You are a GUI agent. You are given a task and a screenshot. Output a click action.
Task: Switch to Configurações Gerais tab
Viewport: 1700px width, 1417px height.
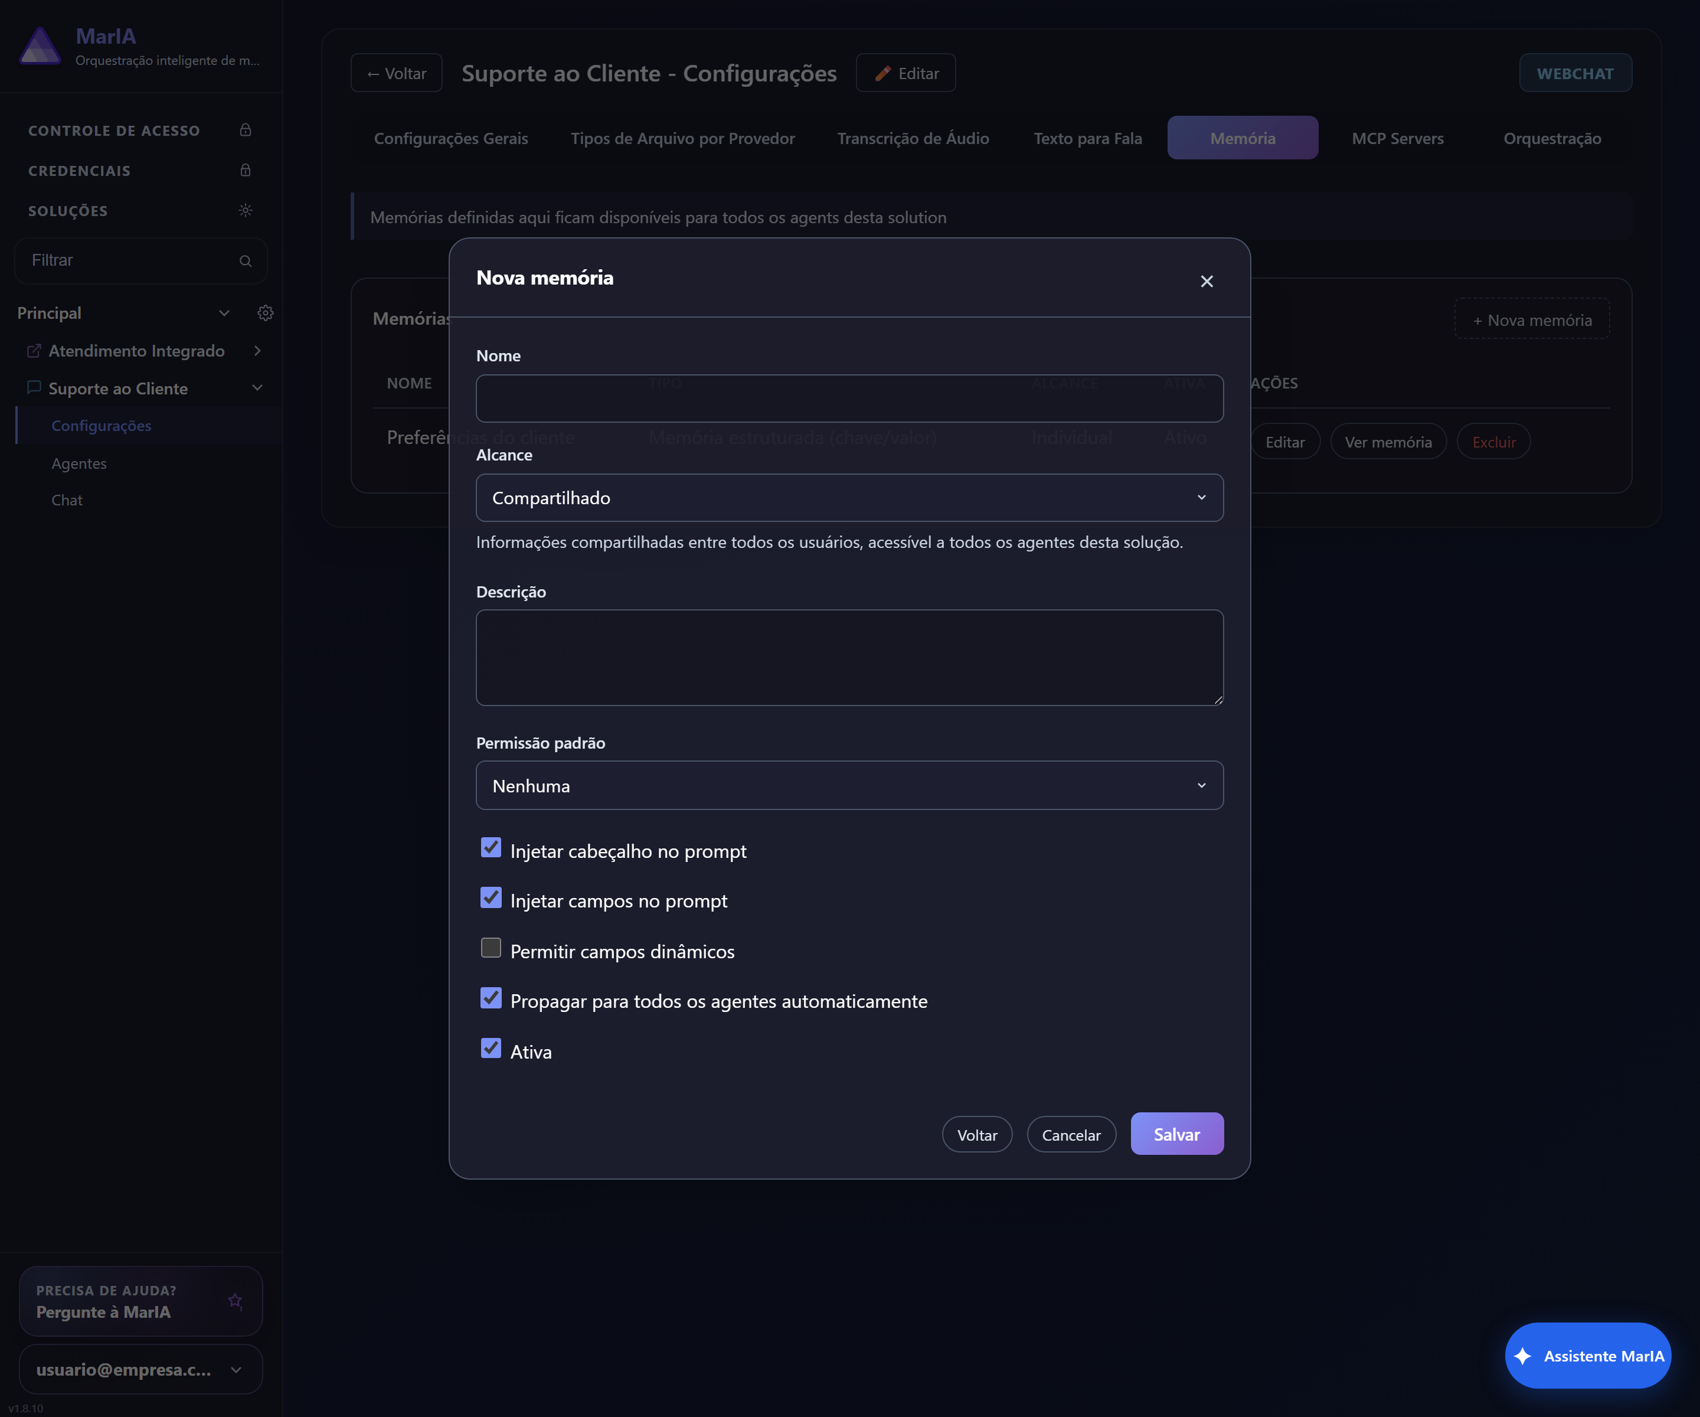(451, 139)
